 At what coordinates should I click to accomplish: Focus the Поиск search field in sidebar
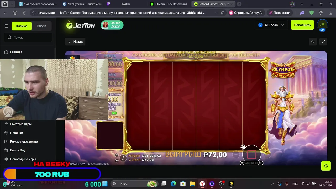(28, 37)
